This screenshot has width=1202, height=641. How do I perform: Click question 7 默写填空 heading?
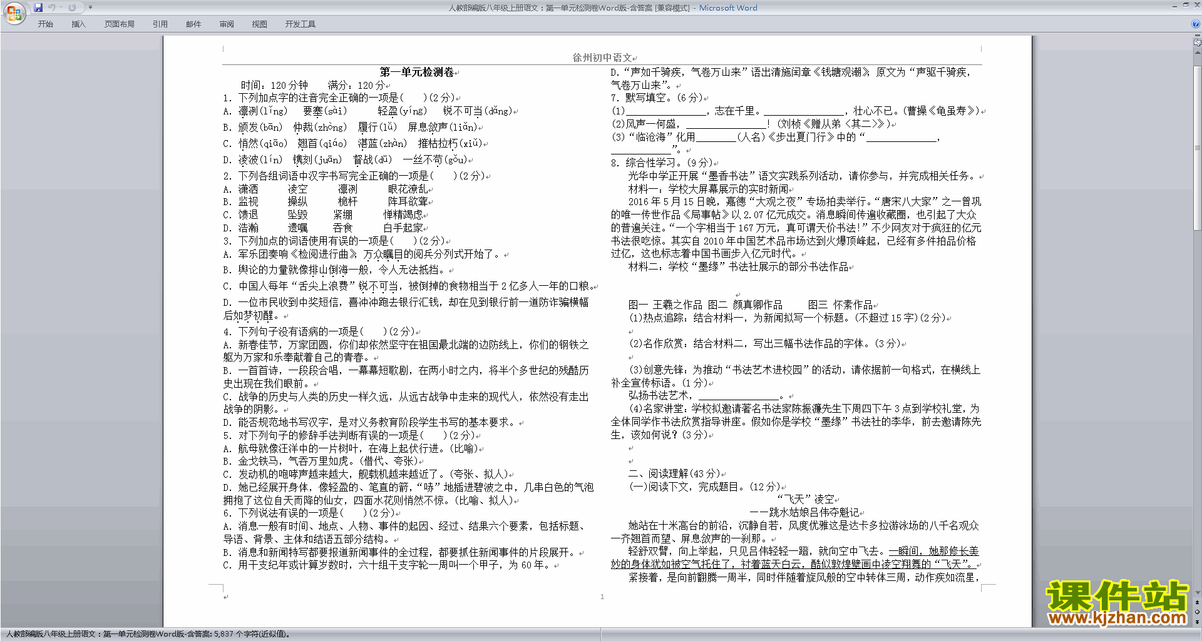658,98
